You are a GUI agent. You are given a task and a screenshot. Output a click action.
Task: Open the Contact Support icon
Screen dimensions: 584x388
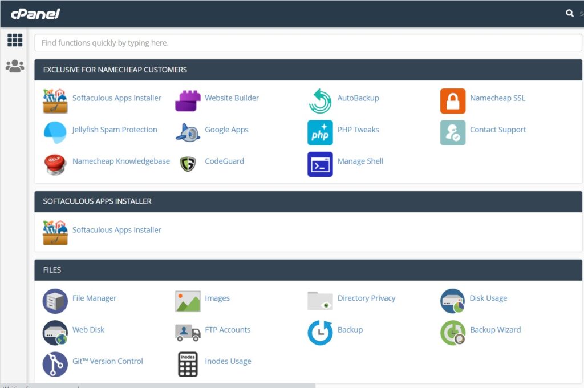[452, 132]
